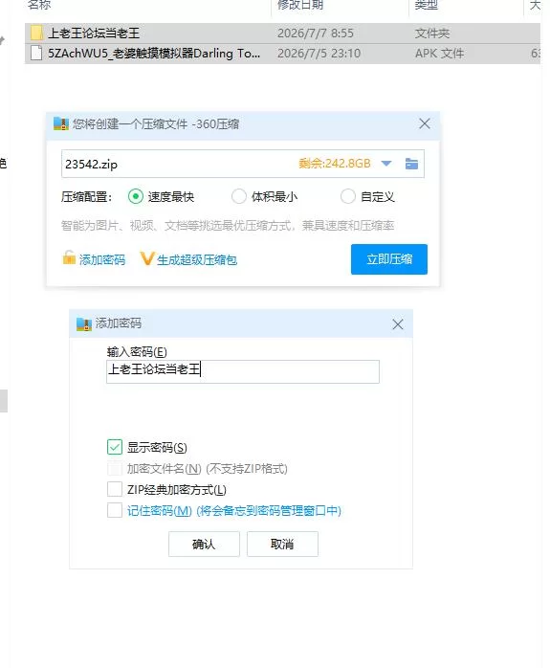The width and height of the screenshot is (550, 668).
Task: Enable the ZIP经典加密方式 checkbox
Action: point(115,489)
